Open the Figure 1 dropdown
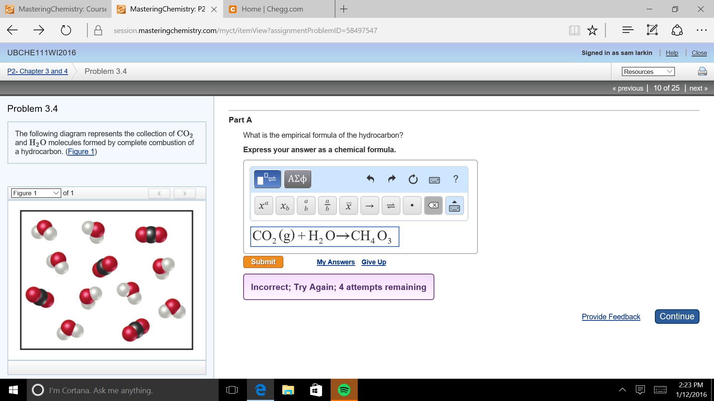Image resolution: width=714 pixels, height=401 pixels. [x=36, y=193]
